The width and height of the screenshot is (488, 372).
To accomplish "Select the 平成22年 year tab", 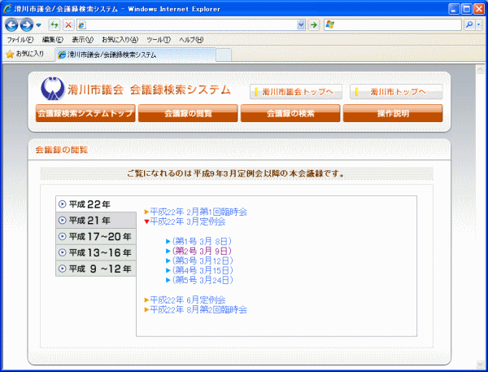I will tap(96, 204).
